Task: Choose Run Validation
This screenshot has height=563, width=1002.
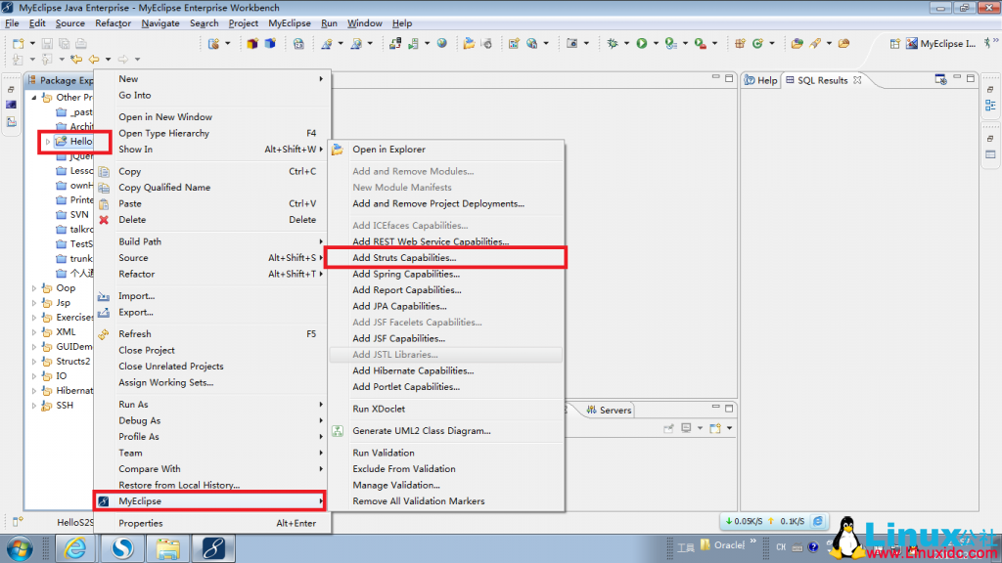Action: tap(446, 453)
